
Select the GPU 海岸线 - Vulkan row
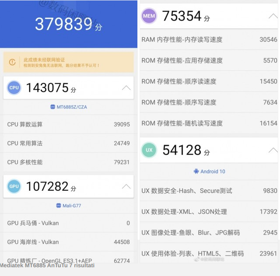[69, 242]
